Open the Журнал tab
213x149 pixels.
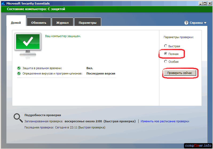coord(62,22)
